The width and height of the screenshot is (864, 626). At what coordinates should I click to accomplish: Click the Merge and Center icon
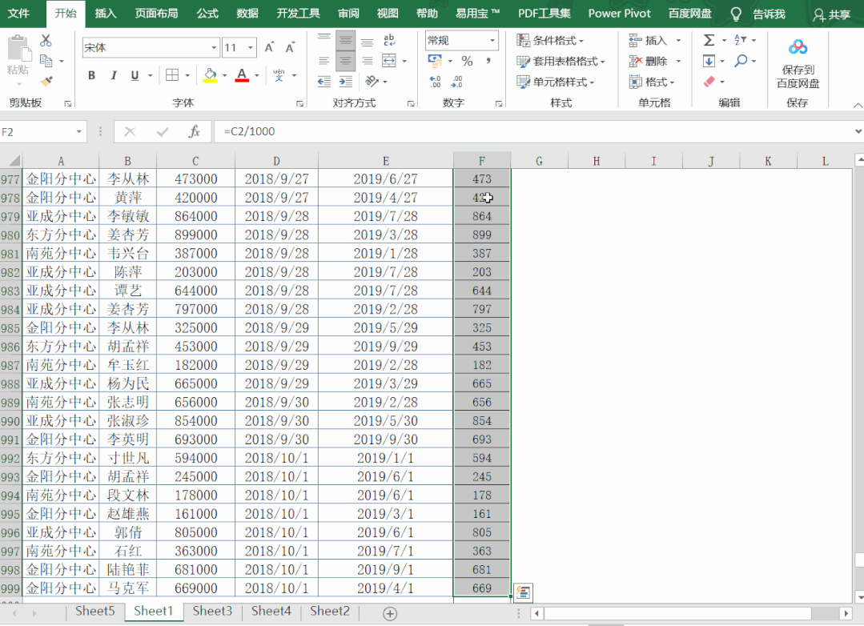(x=389, y=61)
